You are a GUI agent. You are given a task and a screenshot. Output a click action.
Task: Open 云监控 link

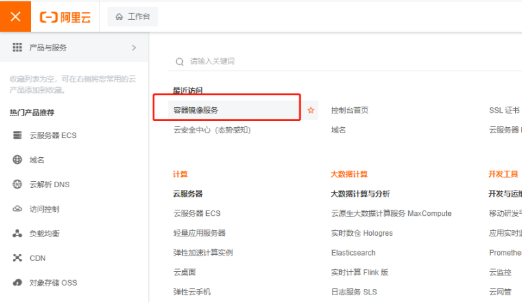pyautogui.click(x=500, y=272)
